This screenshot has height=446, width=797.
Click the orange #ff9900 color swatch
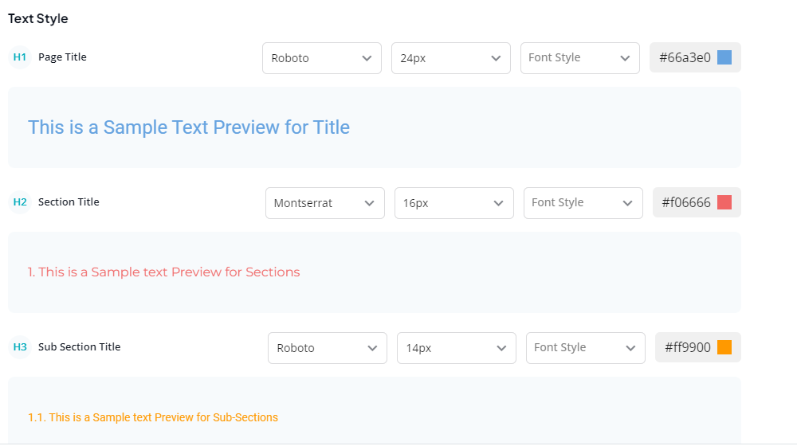click(x=724, y=347)
